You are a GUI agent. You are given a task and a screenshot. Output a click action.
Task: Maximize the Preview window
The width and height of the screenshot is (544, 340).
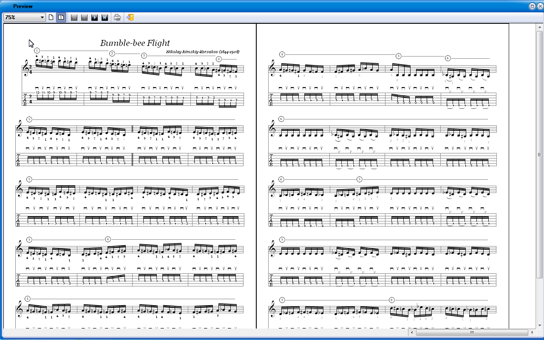[532, 6]
